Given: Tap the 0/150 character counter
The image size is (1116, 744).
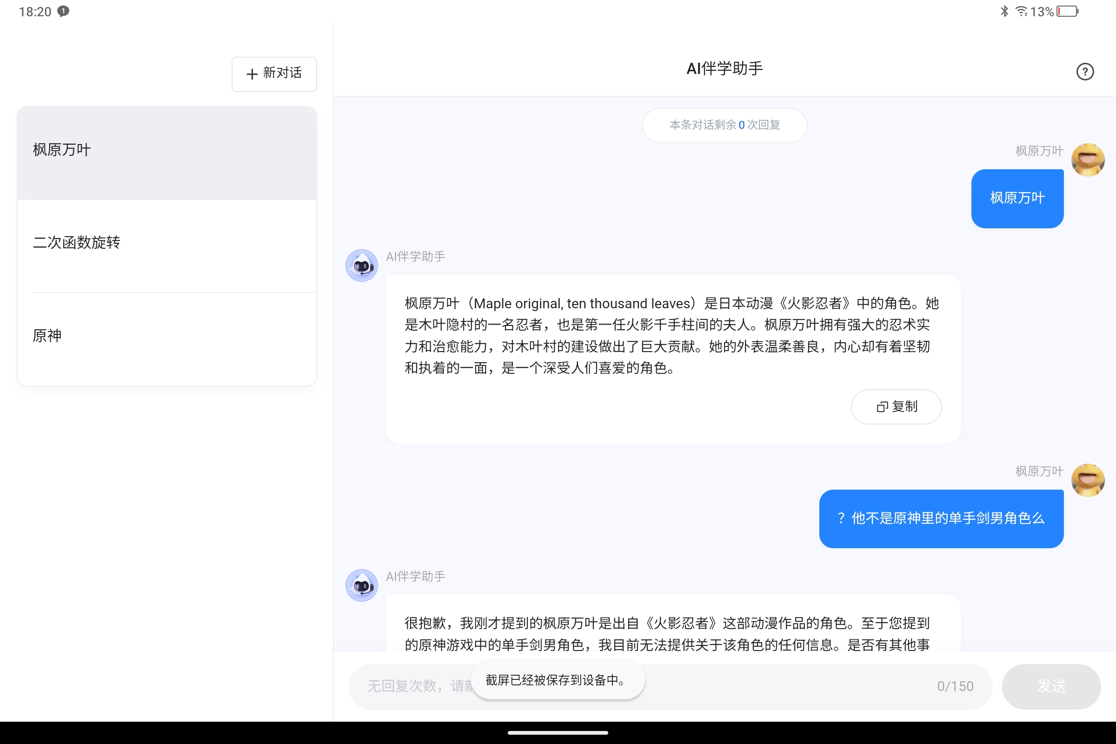Looking at the screenshot, I should [955, 686].
